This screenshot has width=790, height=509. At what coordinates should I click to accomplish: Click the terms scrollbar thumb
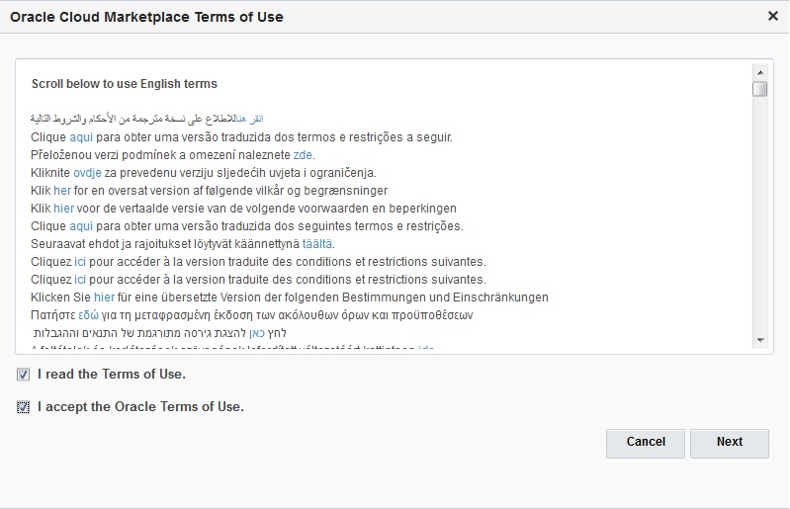tap(759, 89)
